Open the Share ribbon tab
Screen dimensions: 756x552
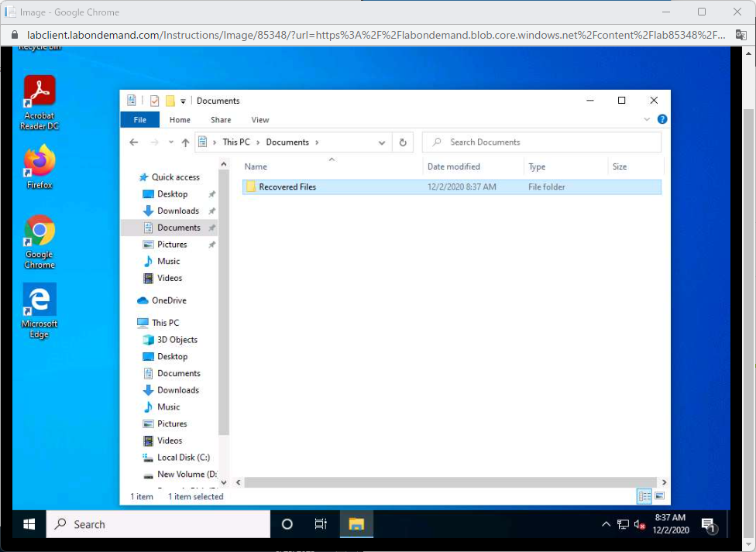point(221,119)
